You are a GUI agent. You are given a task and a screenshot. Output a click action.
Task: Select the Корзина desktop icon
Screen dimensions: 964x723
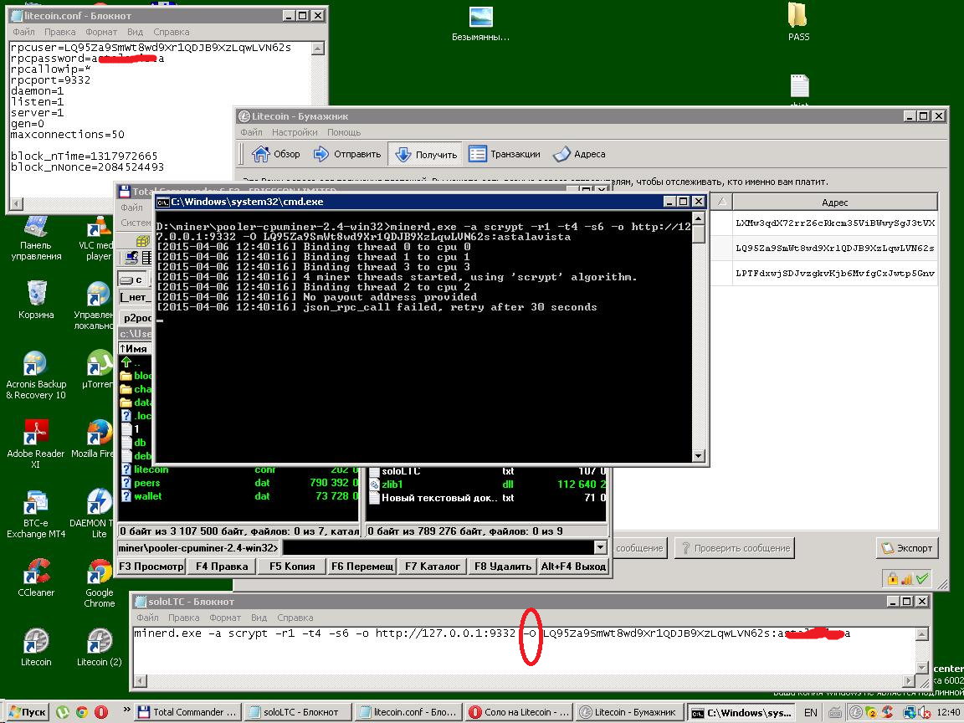point(36,300)
